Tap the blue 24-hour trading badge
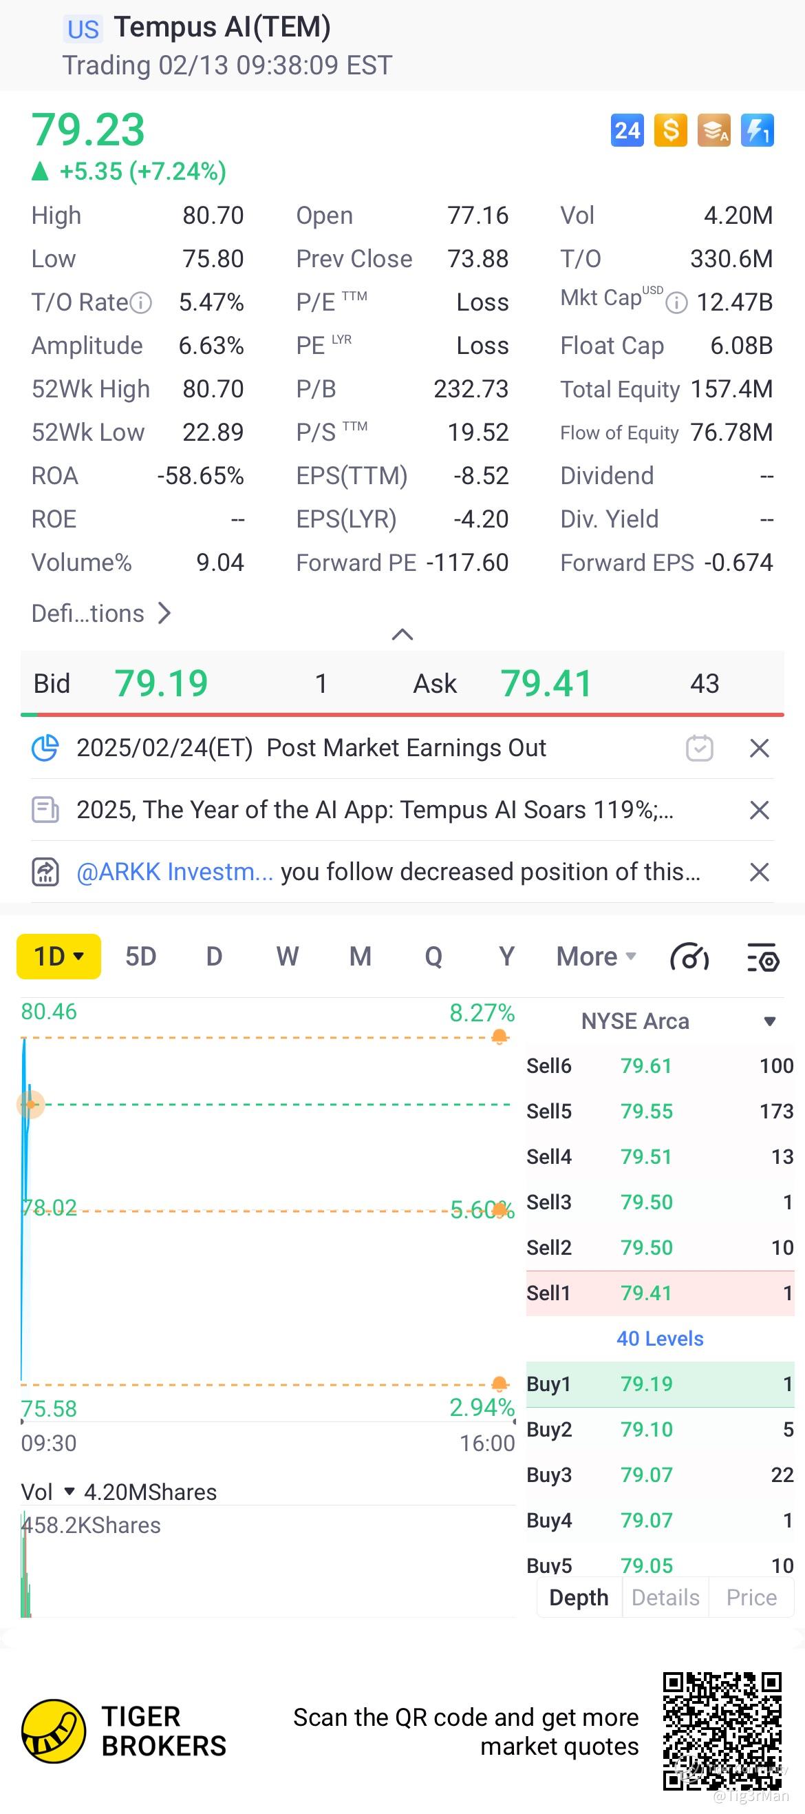805x1814 pixels. tap(627, 130)
